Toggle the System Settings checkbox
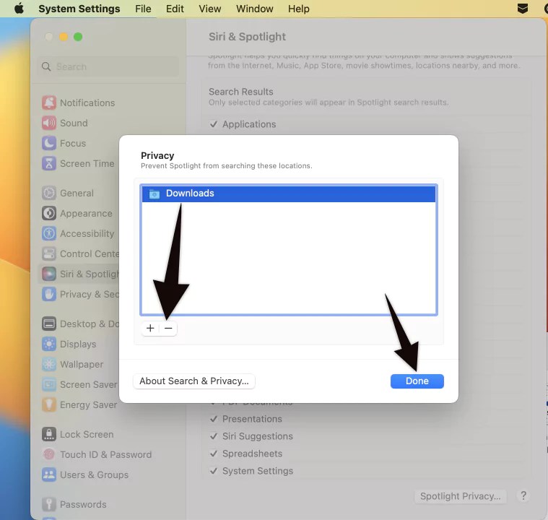The image size is (548, 520). (214, 471)
